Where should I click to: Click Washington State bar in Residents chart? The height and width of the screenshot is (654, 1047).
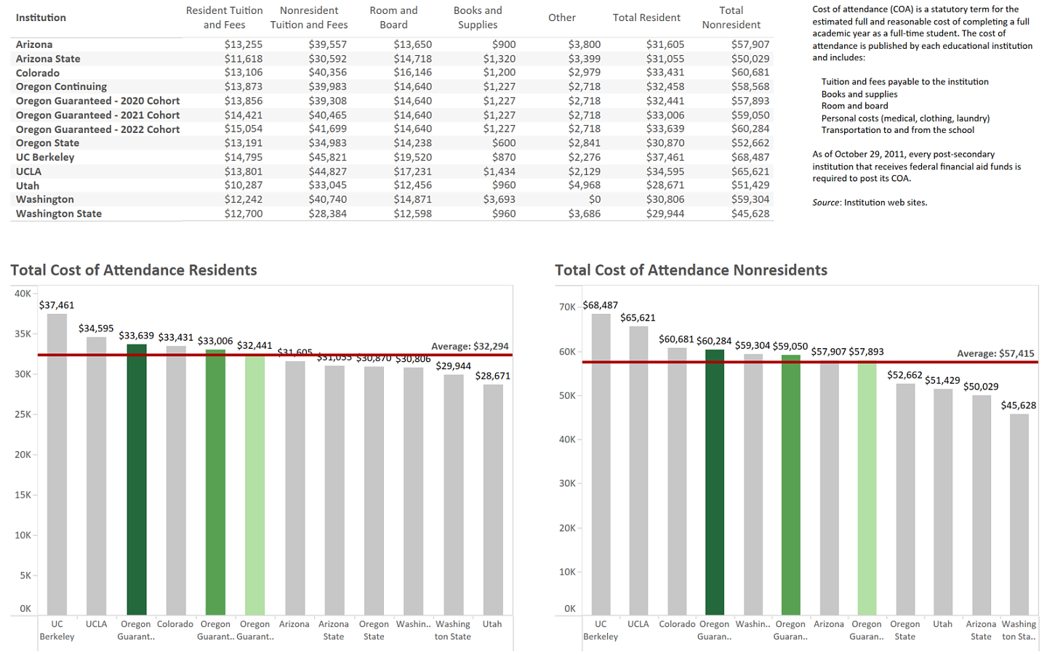pos(454,495)
